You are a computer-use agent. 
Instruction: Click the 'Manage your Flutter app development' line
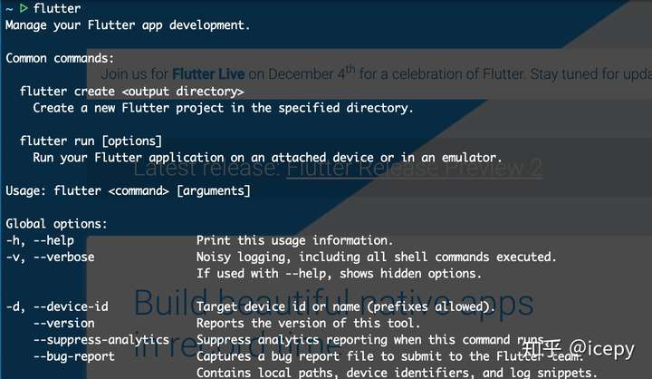pos(128,25)
